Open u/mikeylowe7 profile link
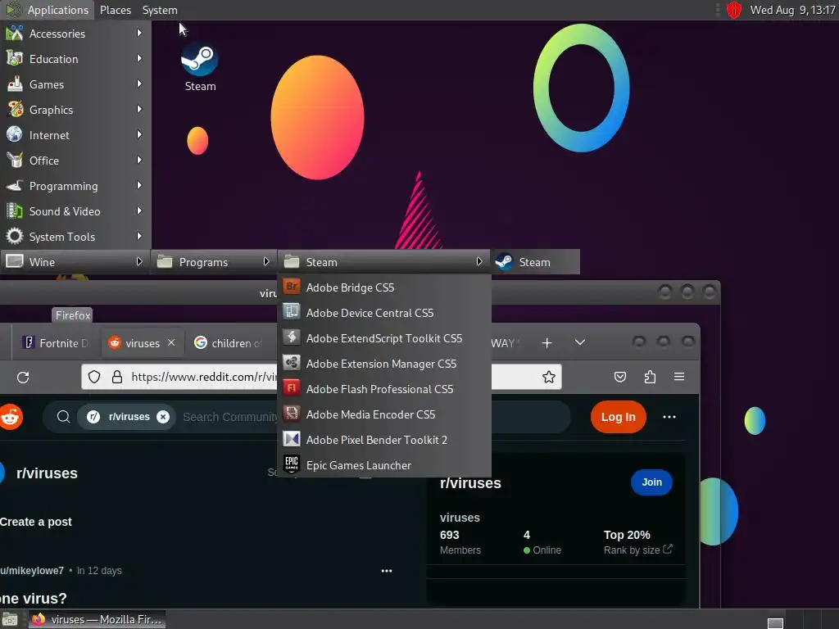Screen dimensions: 839x629 [x=32, y=571]
